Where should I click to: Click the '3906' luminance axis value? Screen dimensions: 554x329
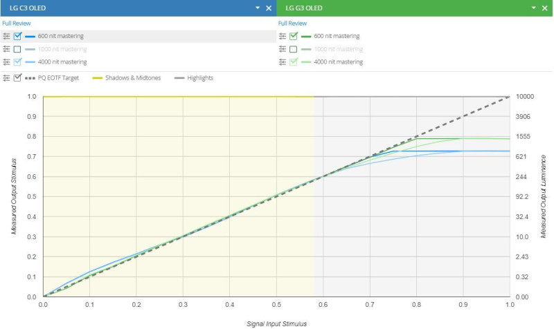(523, 117)
